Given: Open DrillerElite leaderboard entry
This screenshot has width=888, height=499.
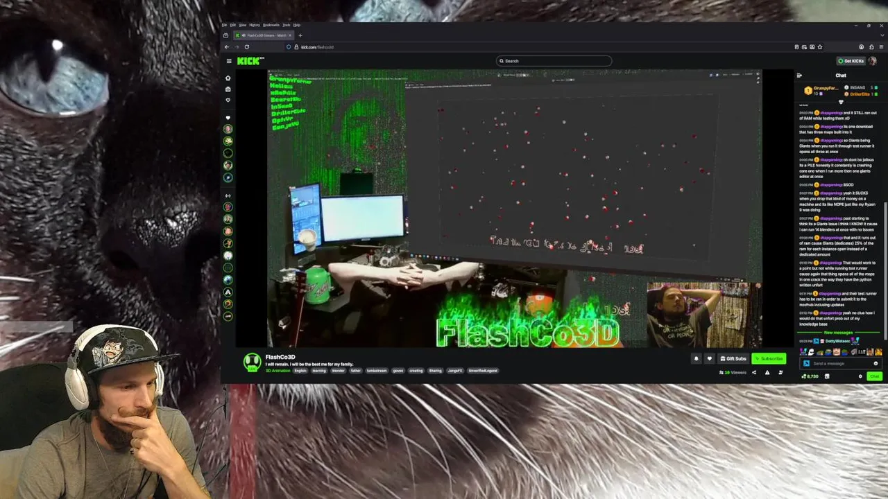Looking at the screenshot, I should tap(860, 94).
